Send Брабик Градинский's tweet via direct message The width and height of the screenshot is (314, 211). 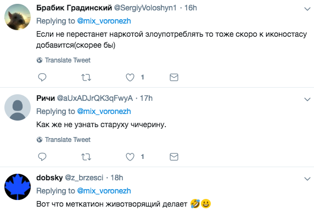point(174,77)
